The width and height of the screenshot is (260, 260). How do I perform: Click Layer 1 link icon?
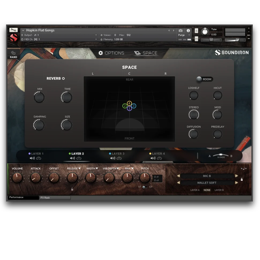coord(39,158)
